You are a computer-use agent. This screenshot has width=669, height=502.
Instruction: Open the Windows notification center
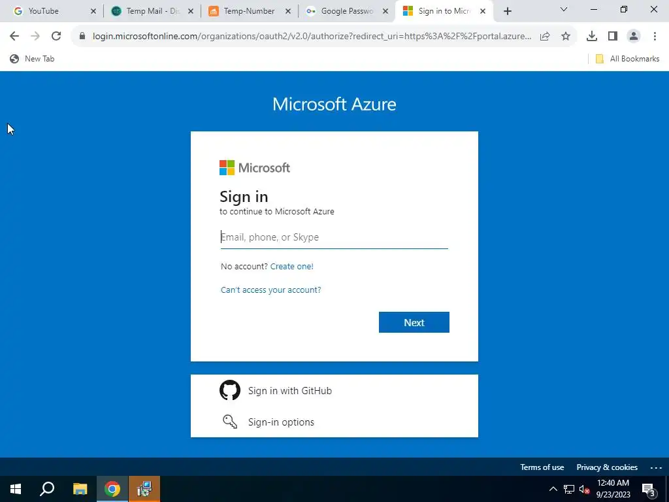point(649,490)
